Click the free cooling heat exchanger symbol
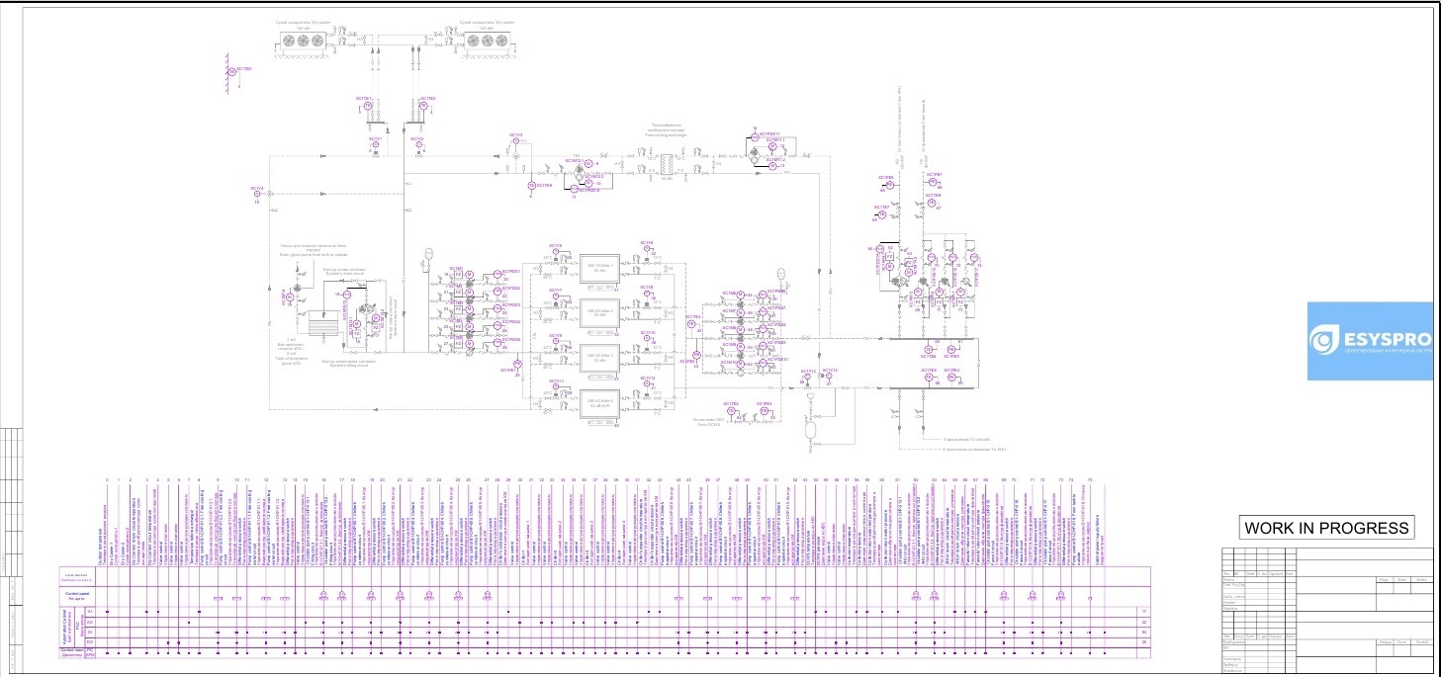Screen dimensions: 1441x677 tap(667, 164)
